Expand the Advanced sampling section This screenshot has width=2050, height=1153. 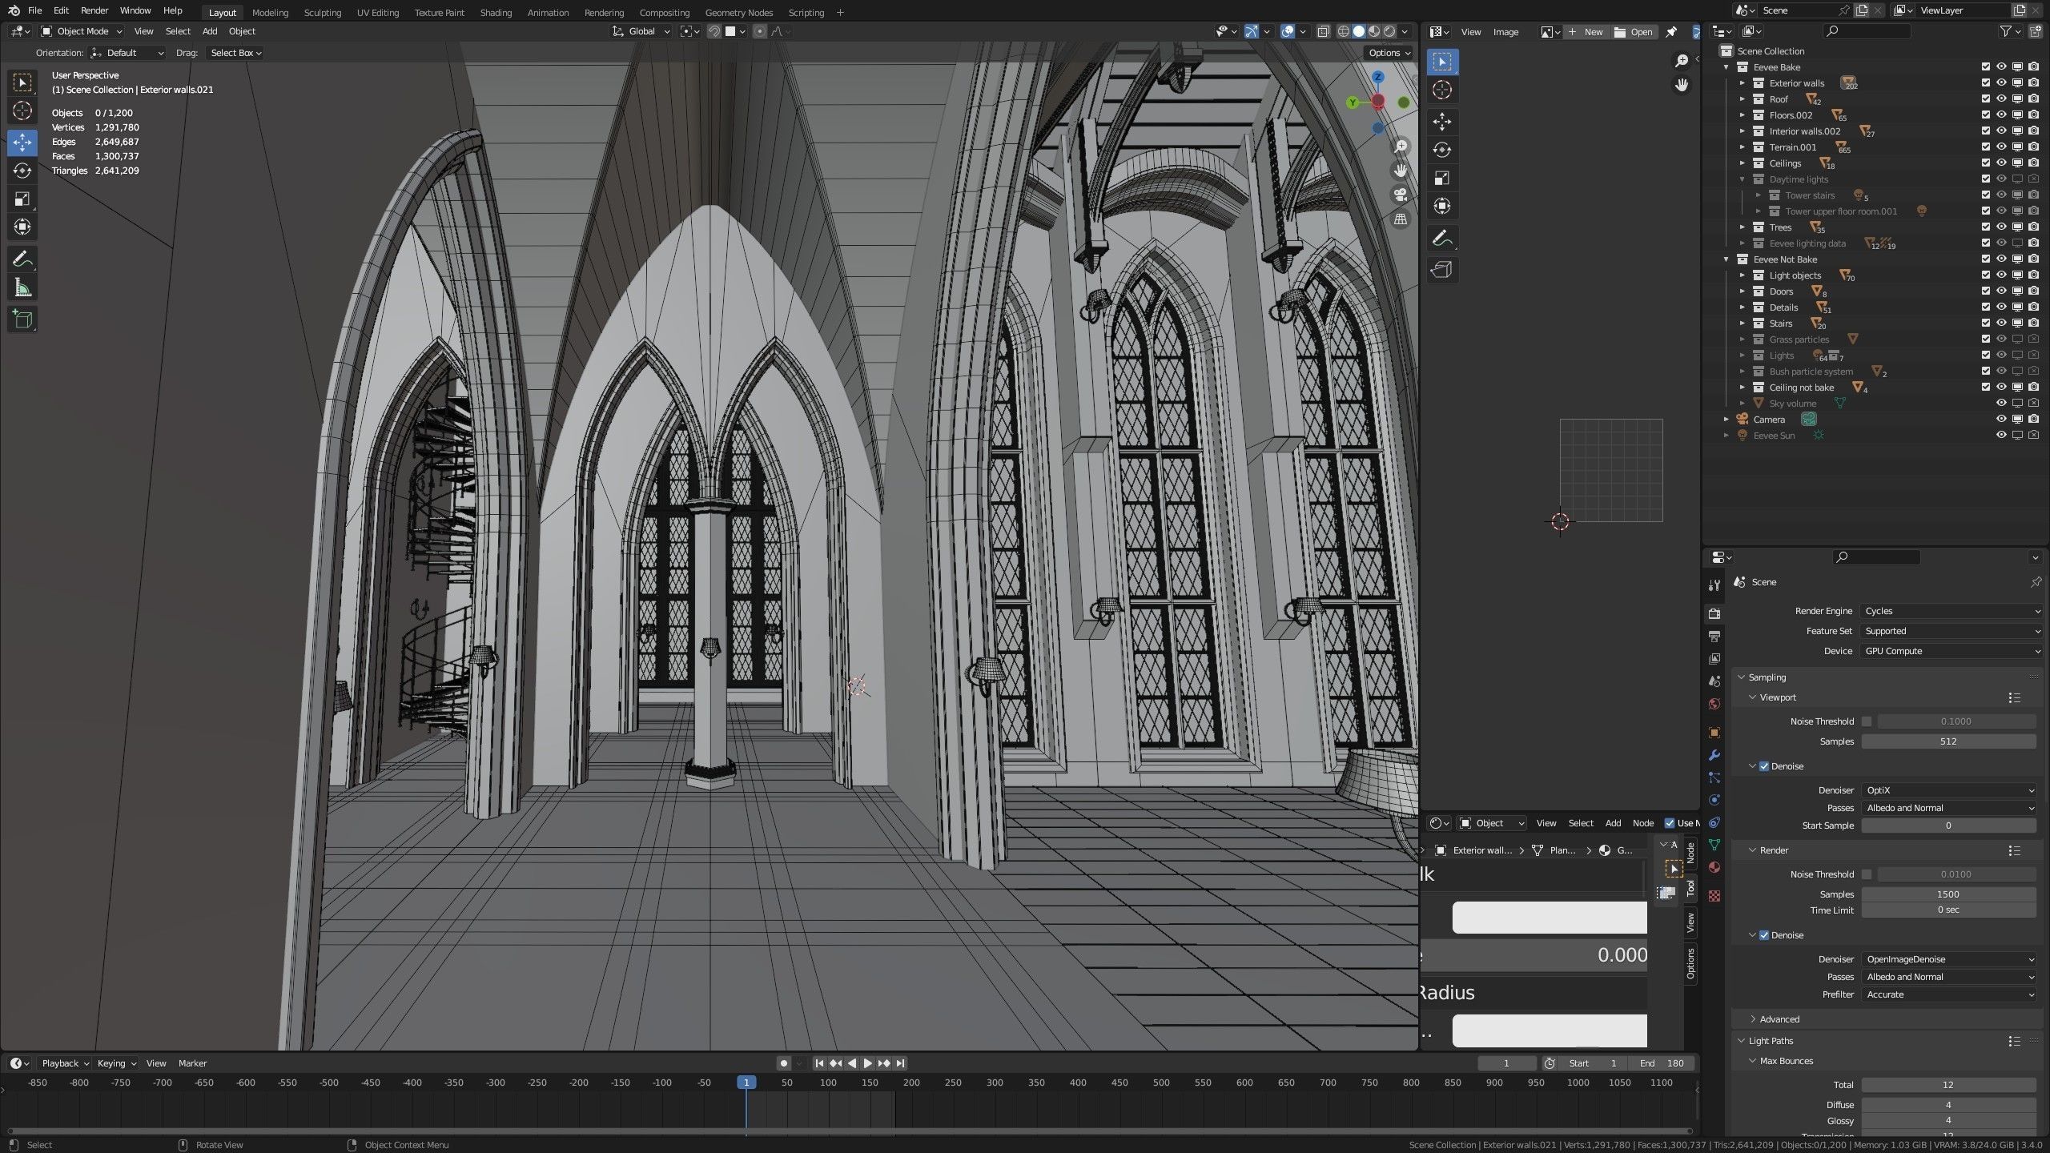click(1779, 1019)
